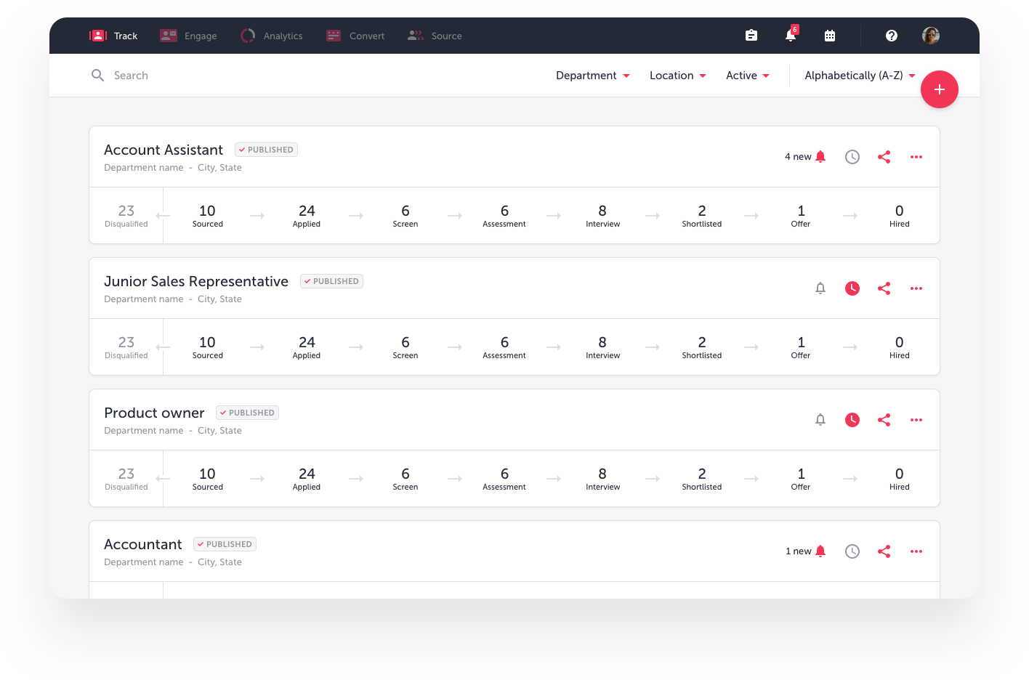Expand the Location filter dropdown
Screen dimensions: 1029x680
pos(677,76)
